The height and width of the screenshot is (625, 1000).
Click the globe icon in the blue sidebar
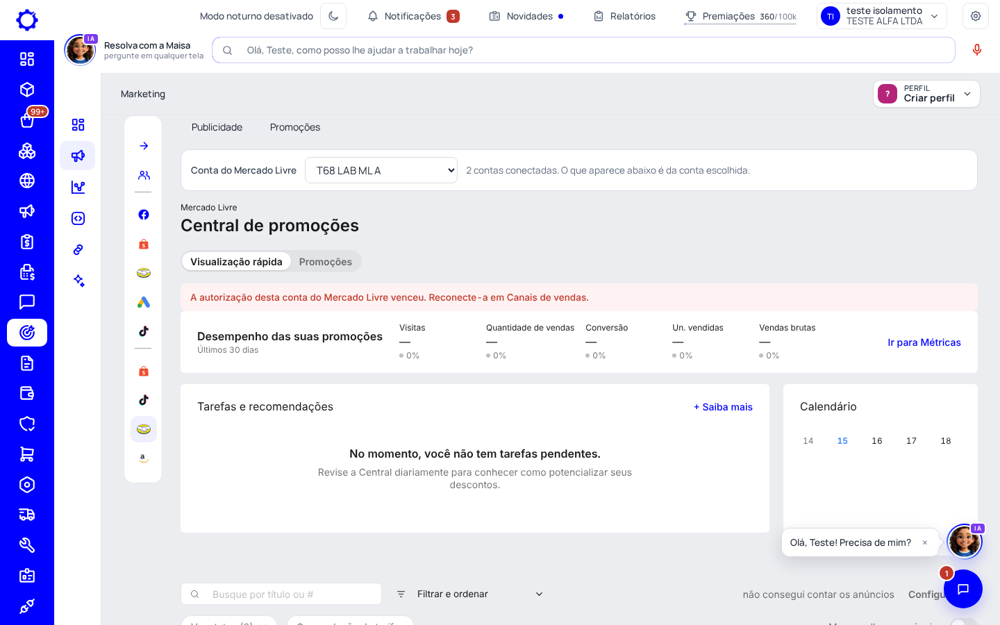(x=27, y=181)
